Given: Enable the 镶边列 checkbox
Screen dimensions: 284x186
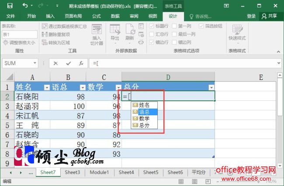Looking at the screenshot, I should [x=174, y=42].
